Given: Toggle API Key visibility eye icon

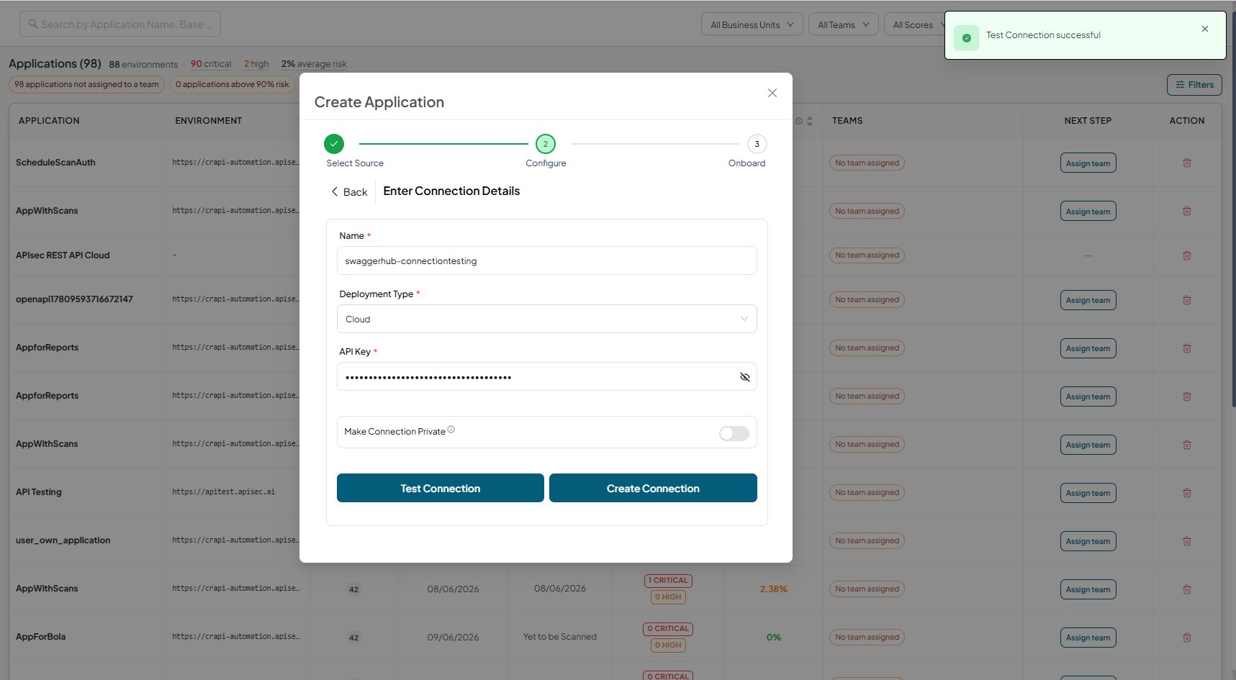Looking at the screenshot, I should (745, 377).
